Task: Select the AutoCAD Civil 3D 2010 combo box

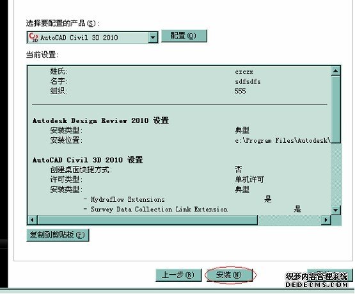Action: (92, 37)
